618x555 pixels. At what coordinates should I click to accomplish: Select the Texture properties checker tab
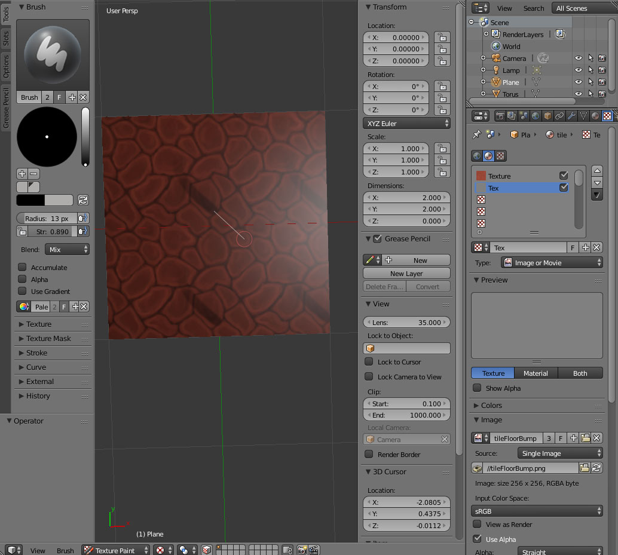click(x=607, y=115)
